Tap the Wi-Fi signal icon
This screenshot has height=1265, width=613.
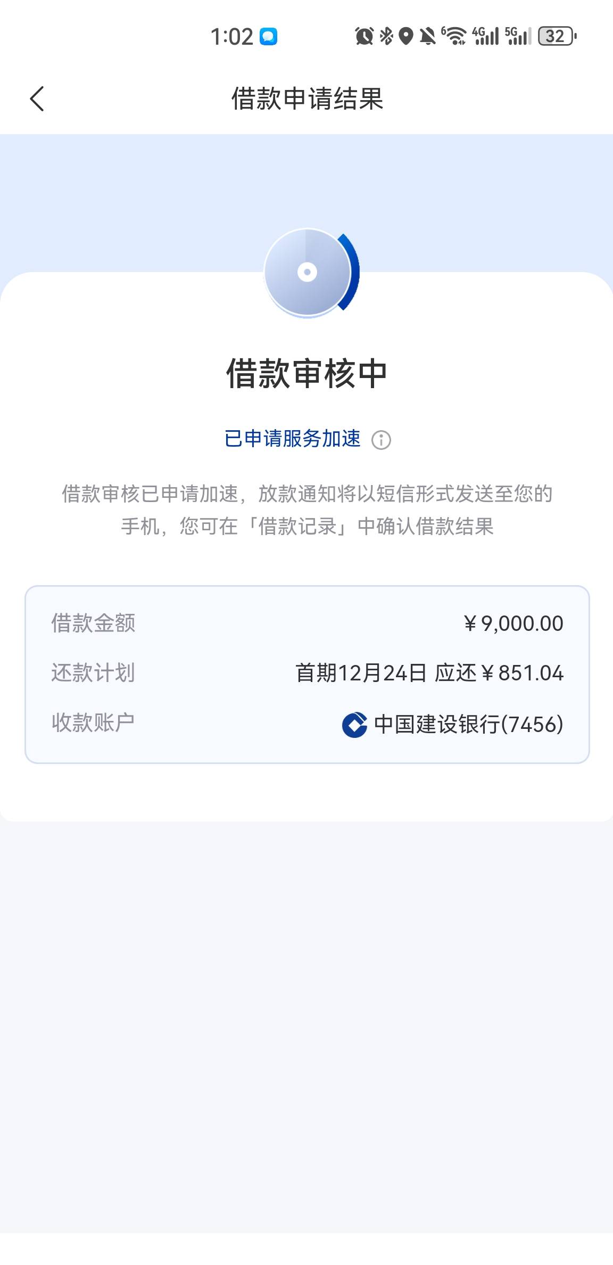click(454, 36)
